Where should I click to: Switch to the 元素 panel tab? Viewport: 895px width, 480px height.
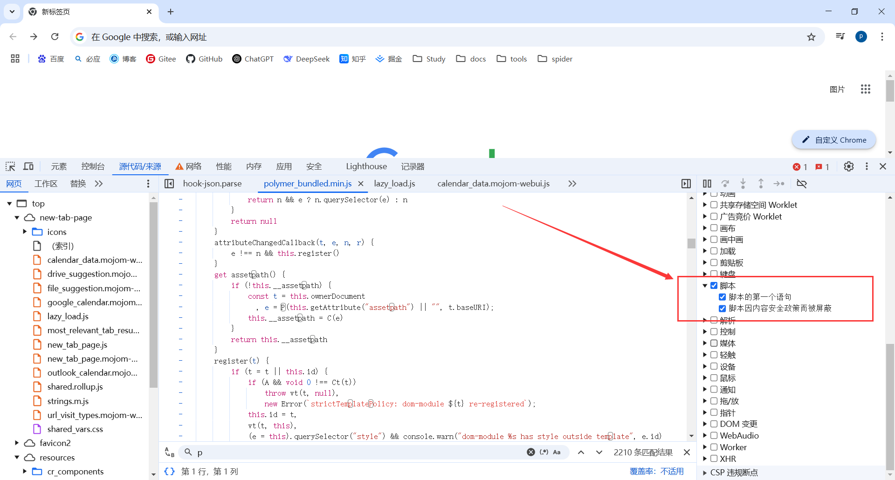point(59,166)
